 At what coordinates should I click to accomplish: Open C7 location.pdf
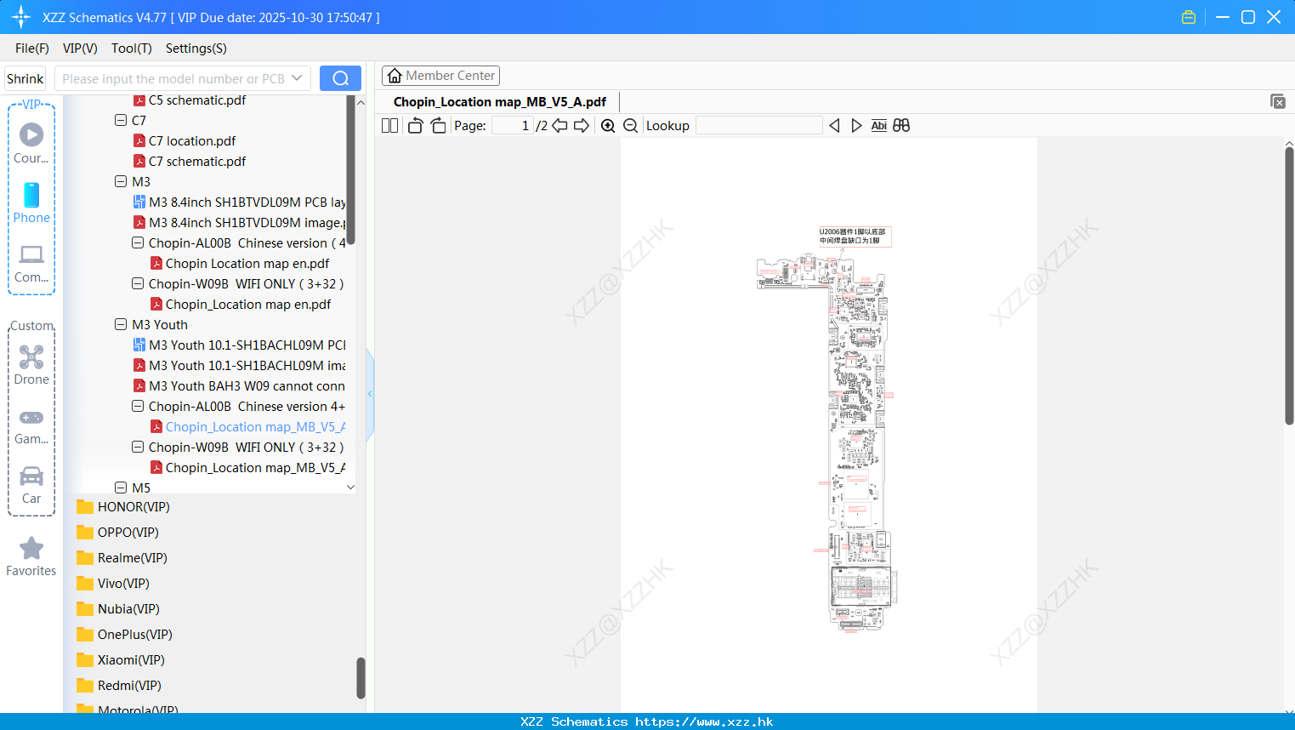click(192, 140)
